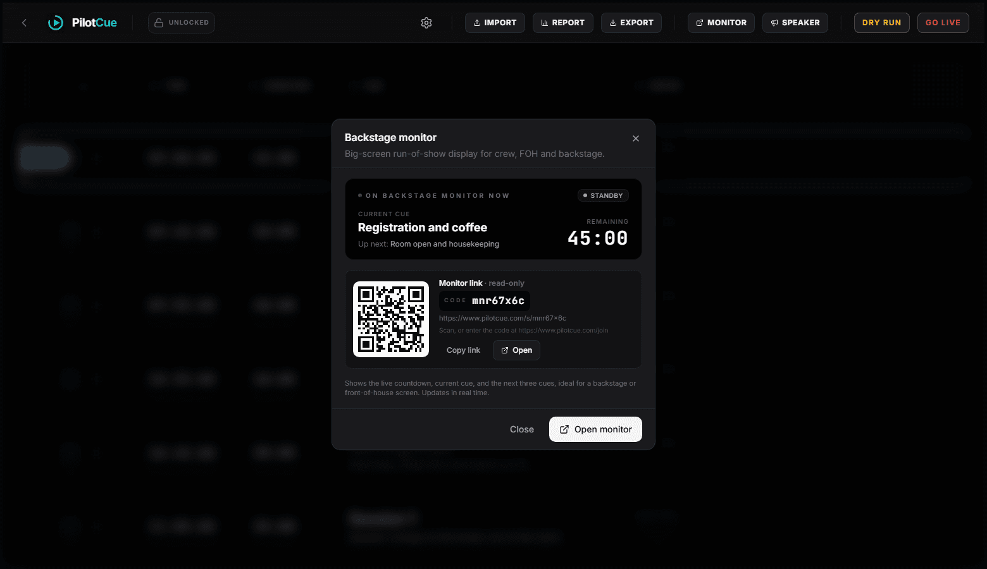The image size is (987, 569).
Task: Open the settings gear
Action: pyautogui.click(x=426, y=23)
